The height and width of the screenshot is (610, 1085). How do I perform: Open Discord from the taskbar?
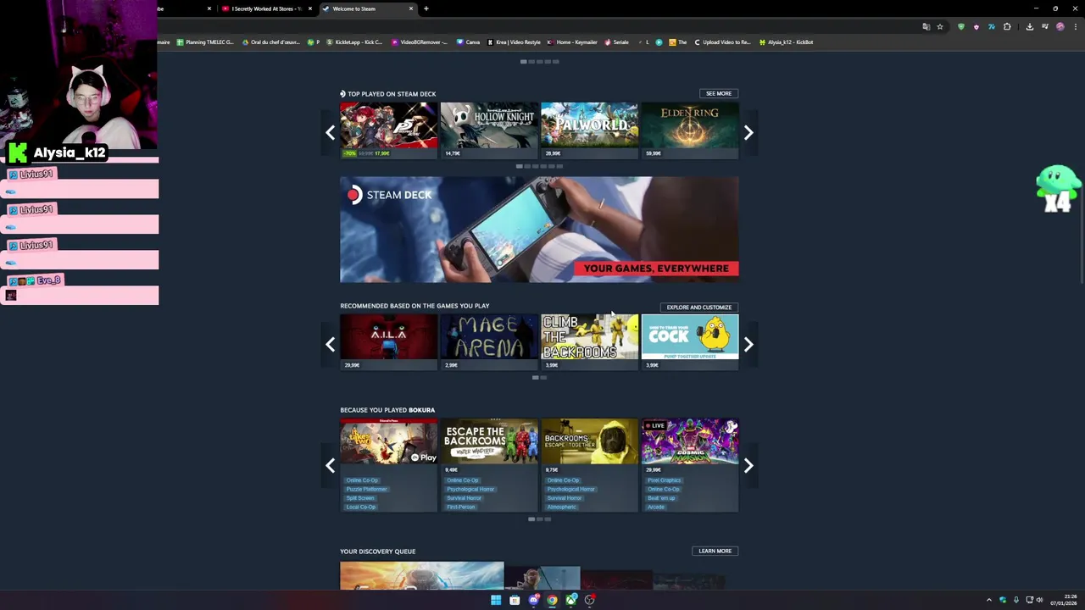click(x=533, y=600)
